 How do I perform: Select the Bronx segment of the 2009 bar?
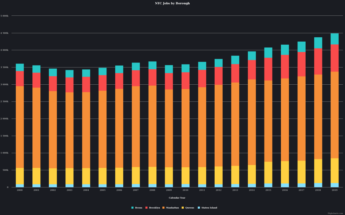click(x=169, y=69)
